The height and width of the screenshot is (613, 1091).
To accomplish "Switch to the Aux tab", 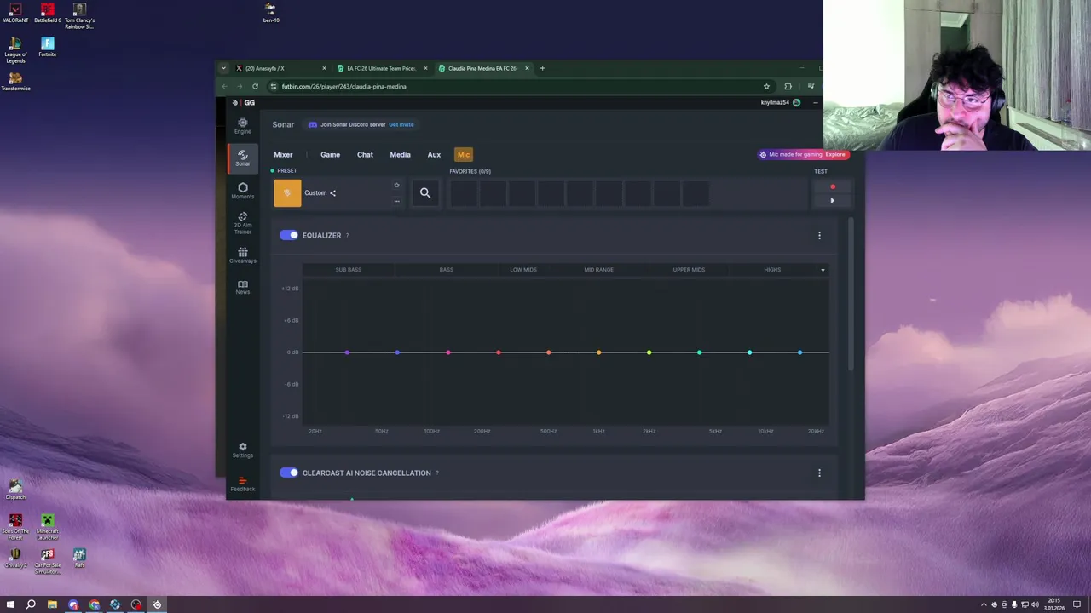I will click(x=434, y=154).
